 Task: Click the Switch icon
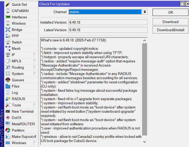pos(8,42)
